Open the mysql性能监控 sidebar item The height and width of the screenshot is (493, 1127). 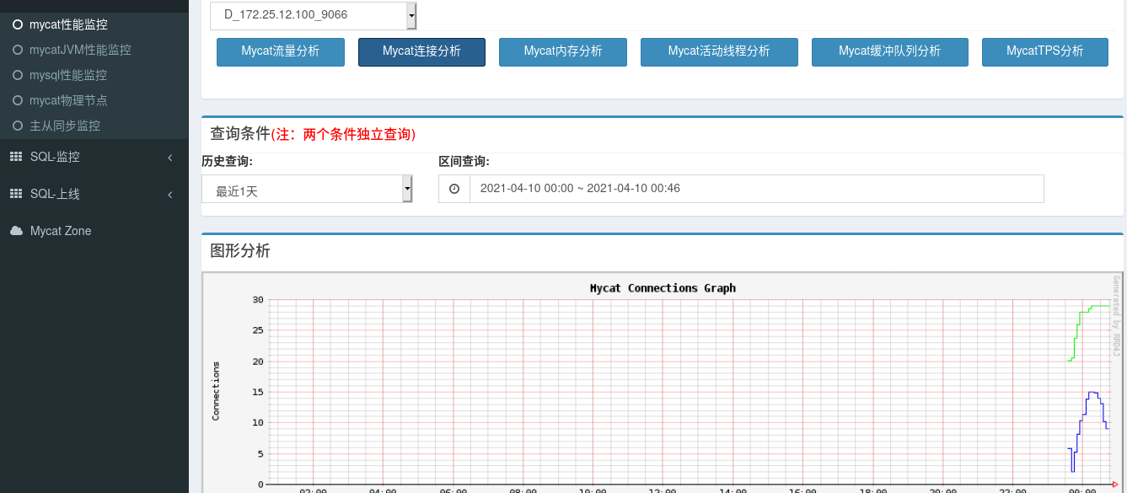click(x=94, y=75)
